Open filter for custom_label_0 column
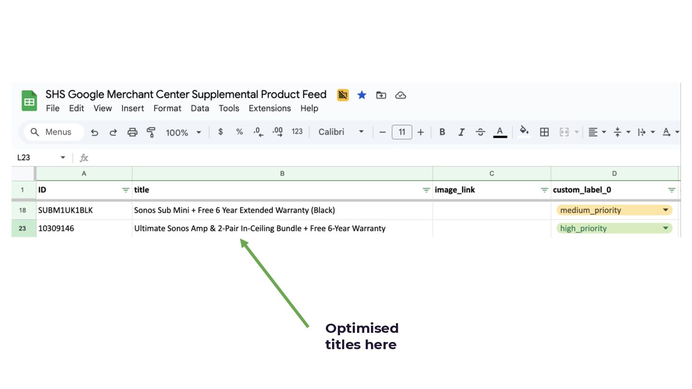 click(x=671, y=190)
